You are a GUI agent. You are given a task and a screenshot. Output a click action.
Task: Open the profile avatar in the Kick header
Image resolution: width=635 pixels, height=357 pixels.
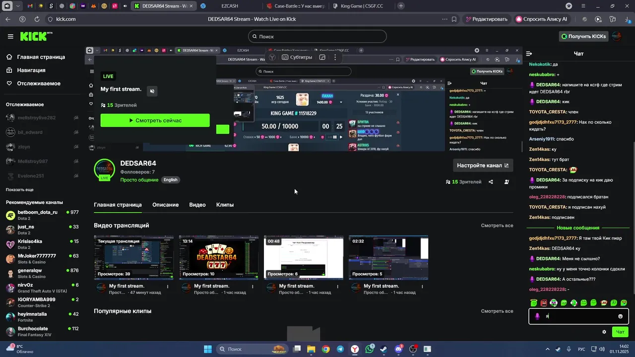coord(617,36)
